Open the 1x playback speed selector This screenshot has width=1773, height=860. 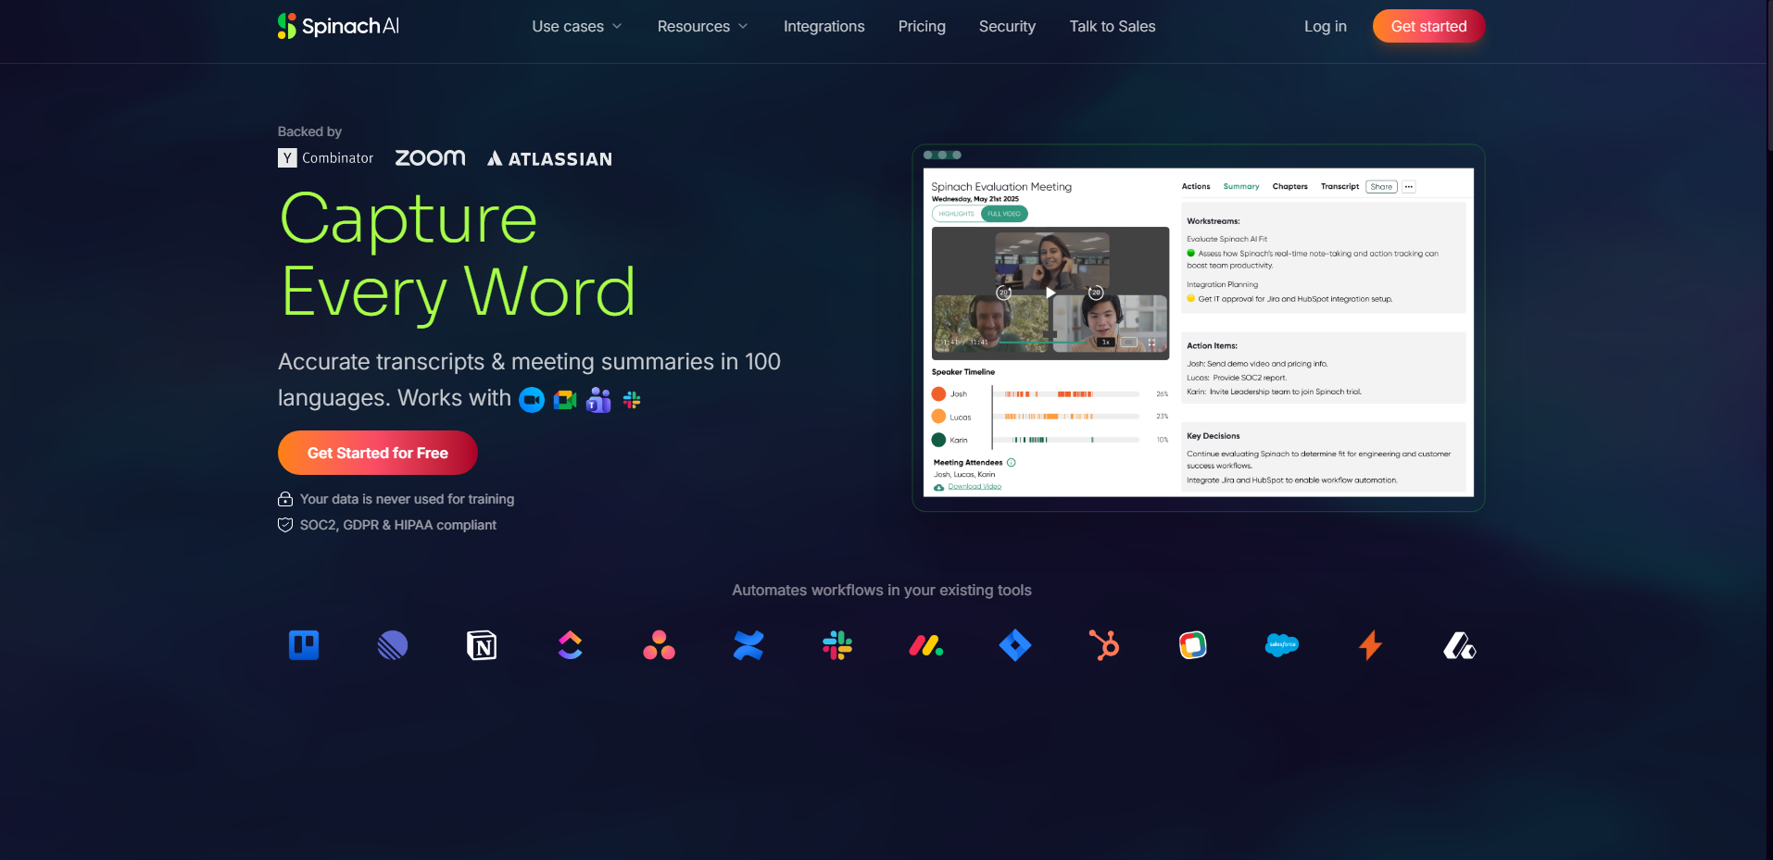click(1105, 343)
